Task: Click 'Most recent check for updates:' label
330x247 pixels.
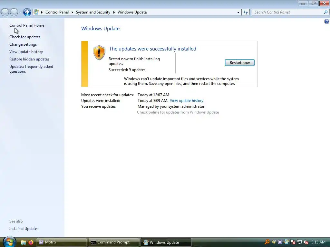Action: coord(107,95)
